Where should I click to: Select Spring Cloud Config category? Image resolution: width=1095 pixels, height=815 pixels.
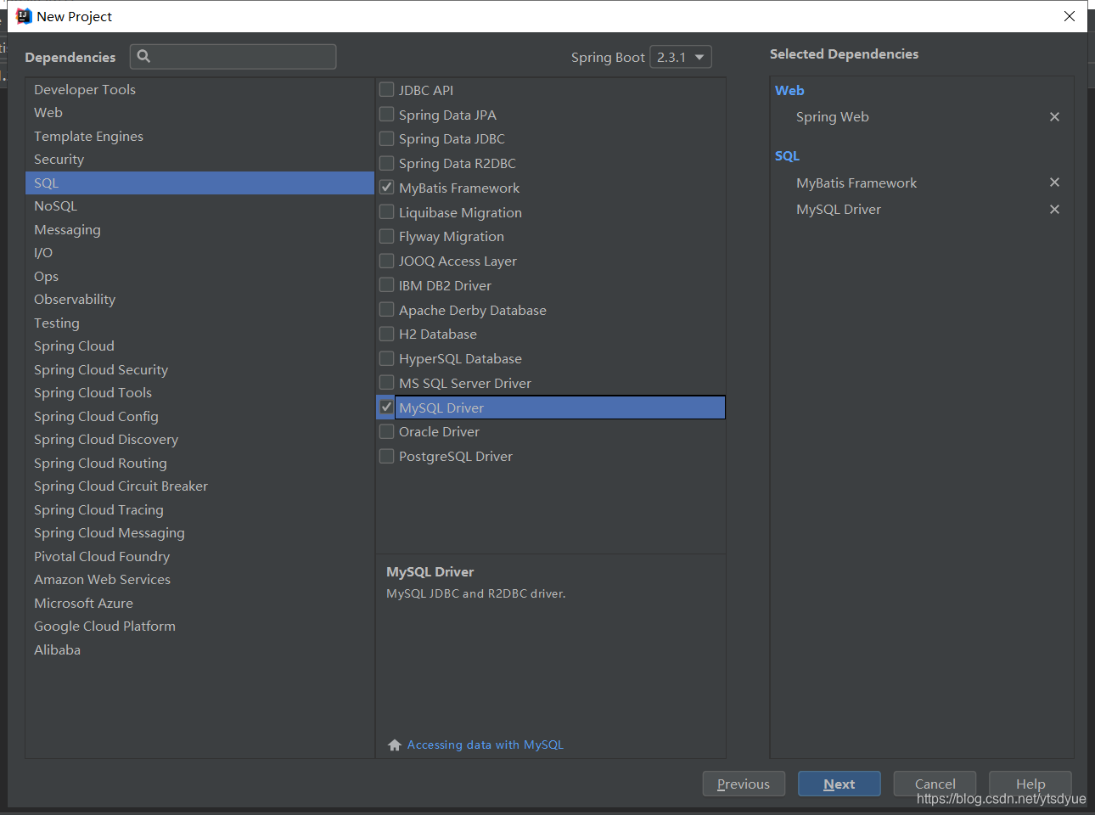pos(199,416)
